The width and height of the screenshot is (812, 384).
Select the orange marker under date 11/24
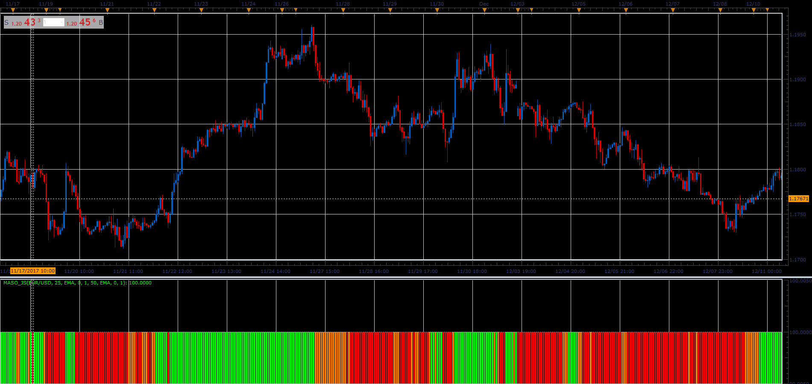(x=249, y=10)
